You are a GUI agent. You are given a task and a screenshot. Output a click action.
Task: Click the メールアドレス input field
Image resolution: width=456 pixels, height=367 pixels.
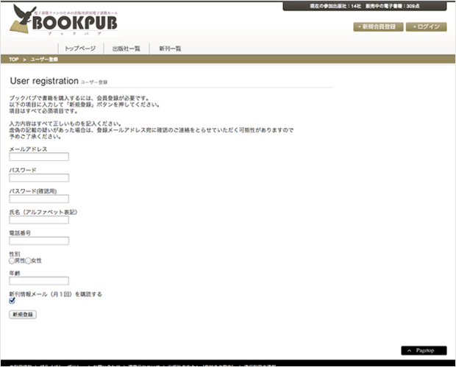tap(39, 157)
